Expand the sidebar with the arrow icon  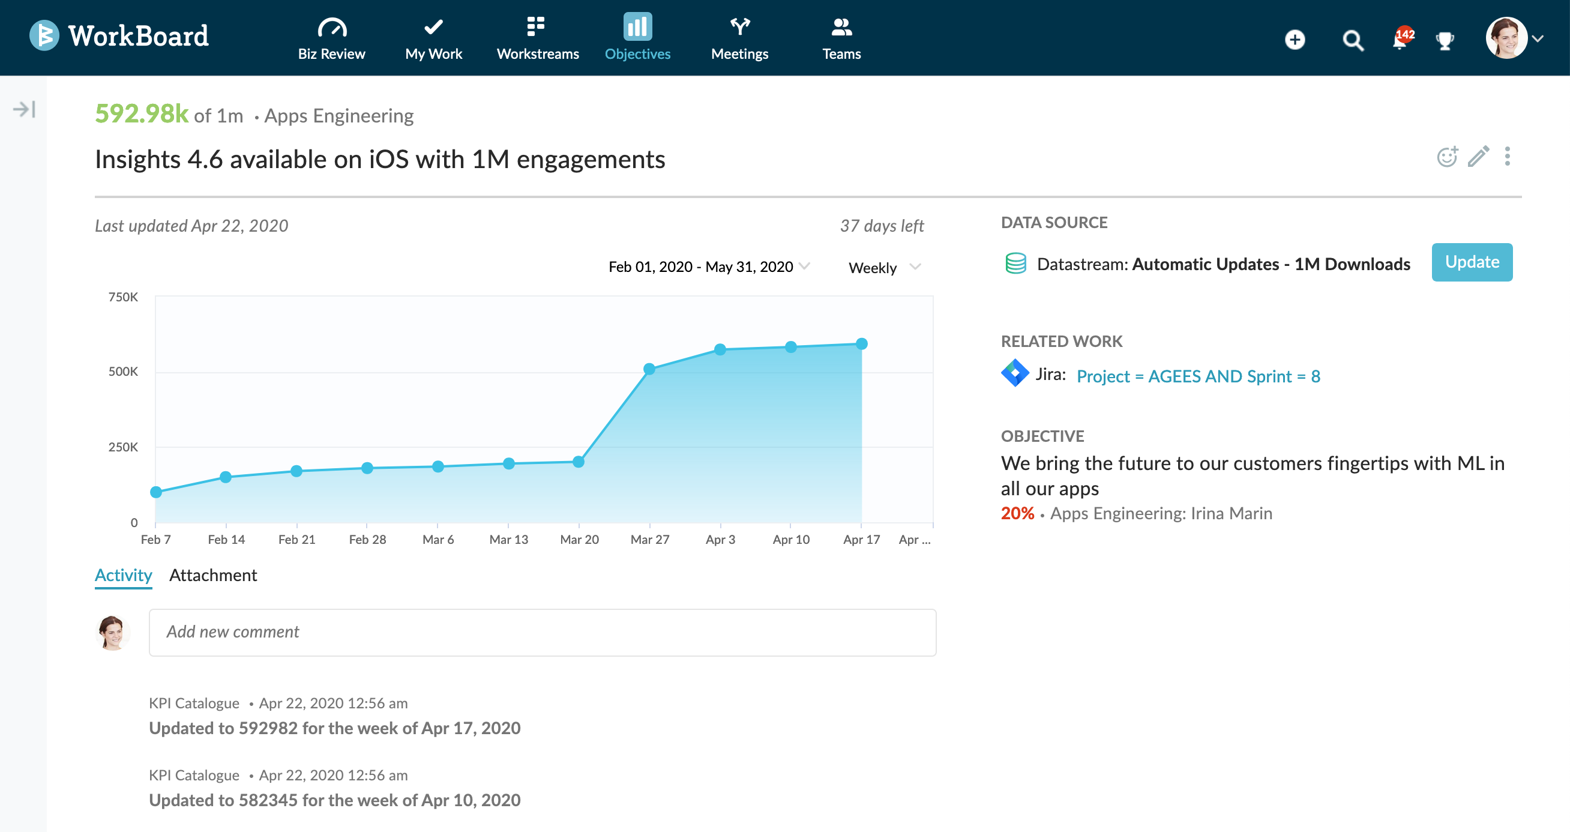pos(25,109)
